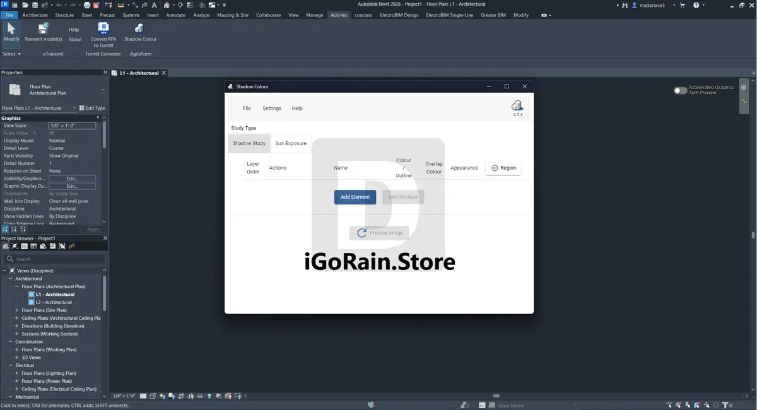Screen dimensions: 757x410
Task: Click the Visual Style cube icon in view control bar
Action: coord(153,396)
